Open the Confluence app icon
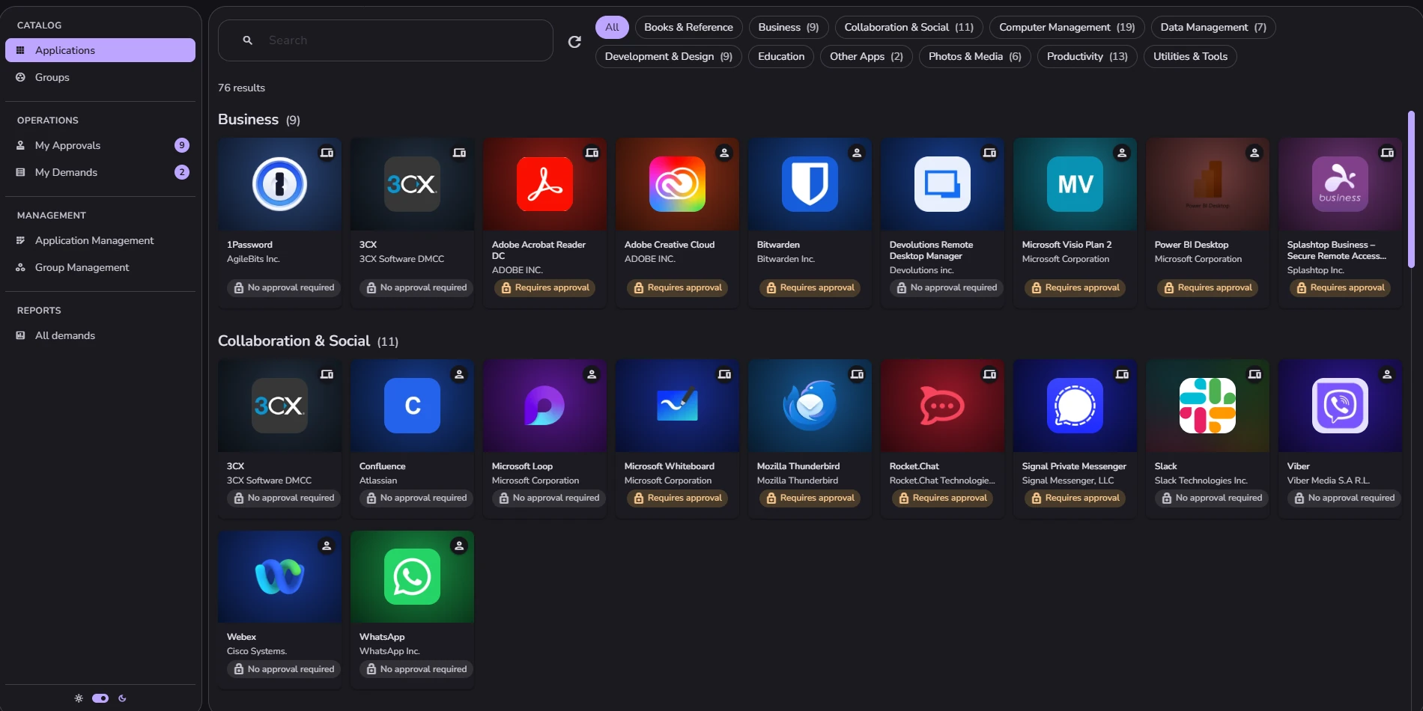 [x=412, y=406]
